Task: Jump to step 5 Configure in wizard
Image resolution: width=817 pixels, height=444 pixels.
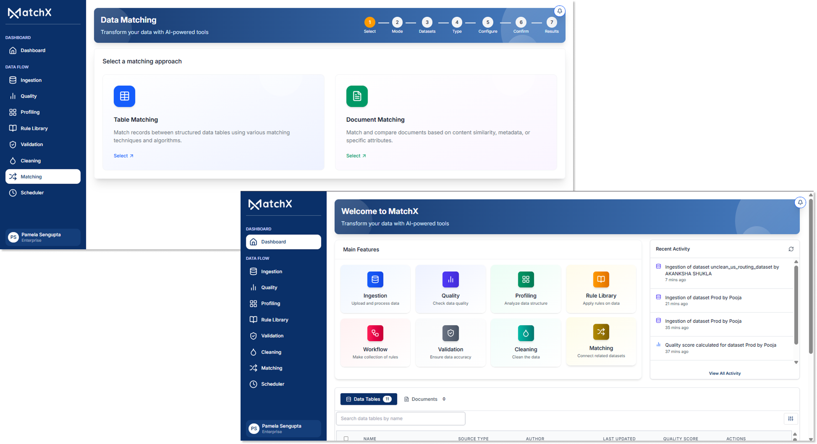Action: [487, 22]
